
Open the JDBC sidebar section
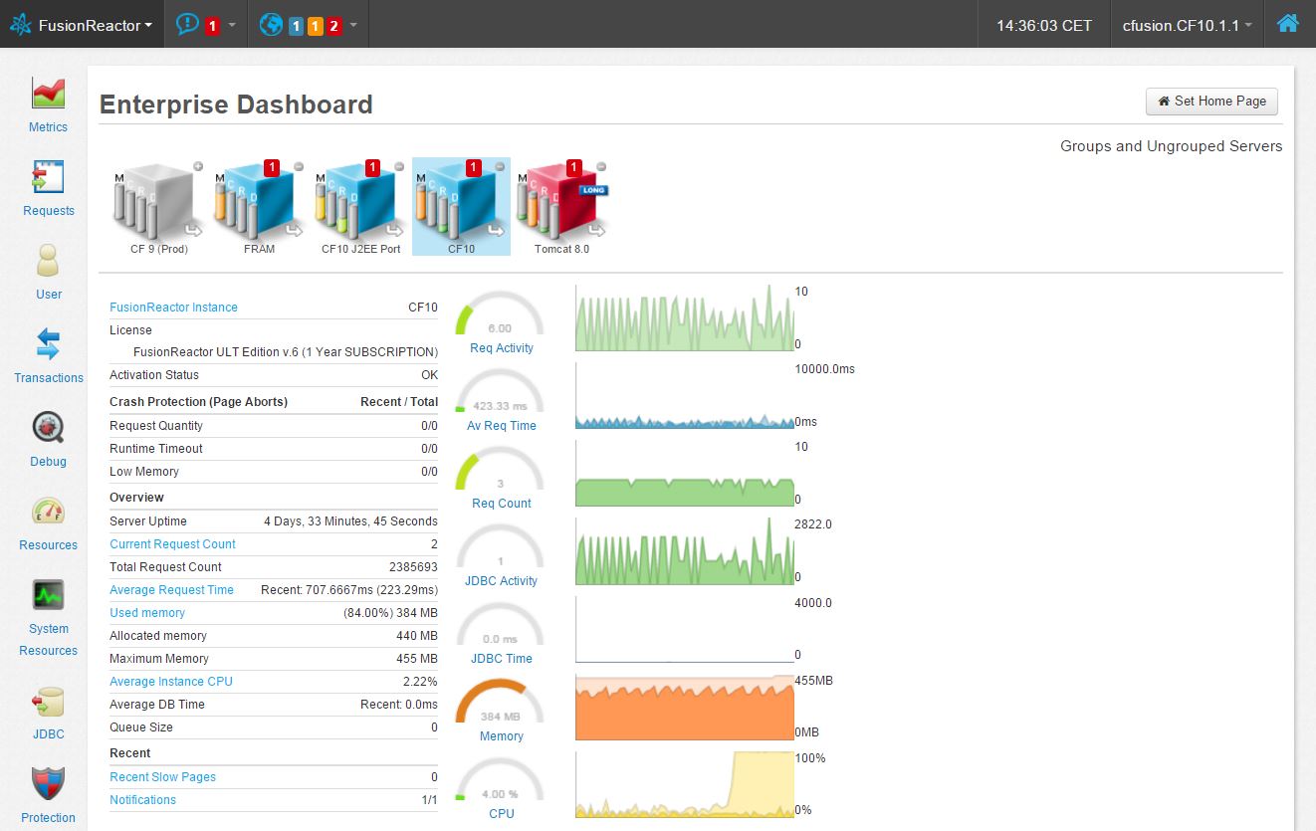48,714
